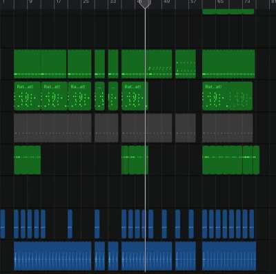Select the short blue clip at bar 37
This screenshot has height=274, width=276.
click(x=124, y=224)
